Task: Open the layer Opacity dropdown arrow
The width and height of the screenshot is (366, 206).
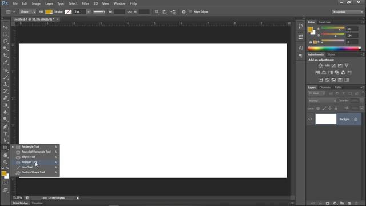Action: point(362,101)
